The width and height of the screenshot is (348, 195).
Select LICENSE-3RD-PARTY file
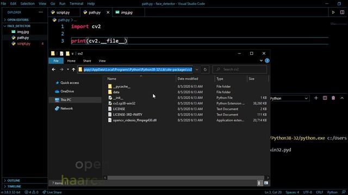point(128,114)
